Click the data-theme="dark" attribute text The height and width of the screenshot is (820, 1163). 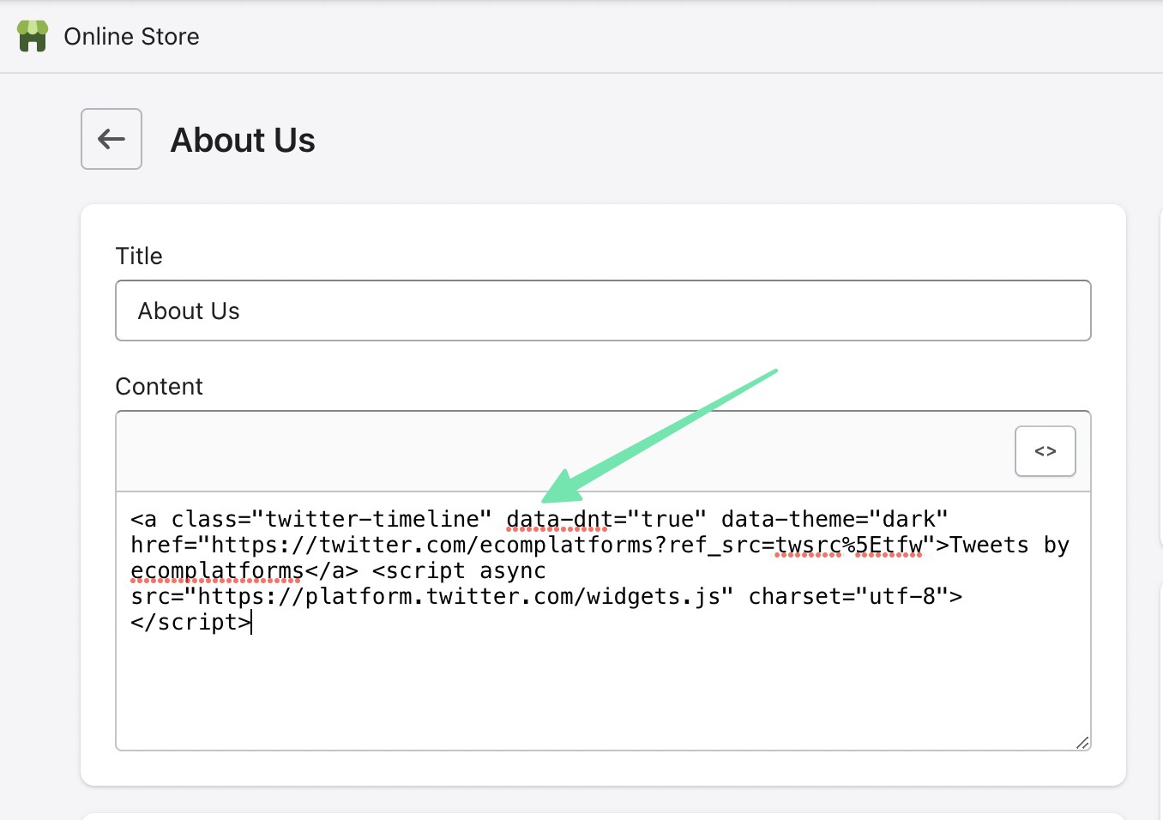click(834, 520)
